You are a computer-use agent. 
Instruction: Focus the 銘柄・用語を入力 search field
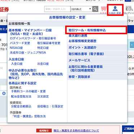pos(57,9)
